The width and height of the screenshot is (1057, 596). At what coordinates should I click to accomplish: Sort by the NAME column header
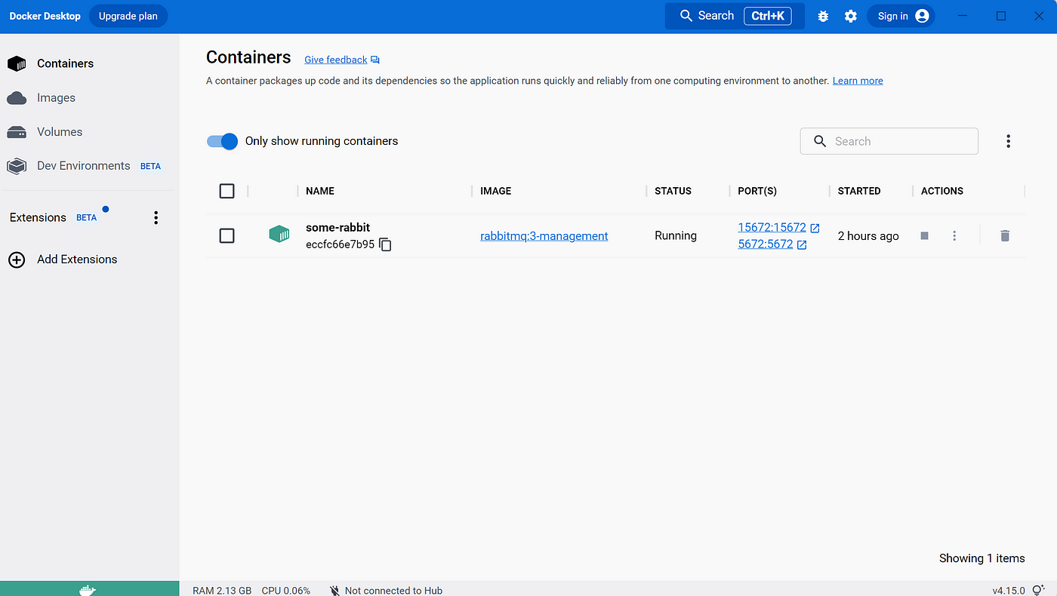coord(320,191)
